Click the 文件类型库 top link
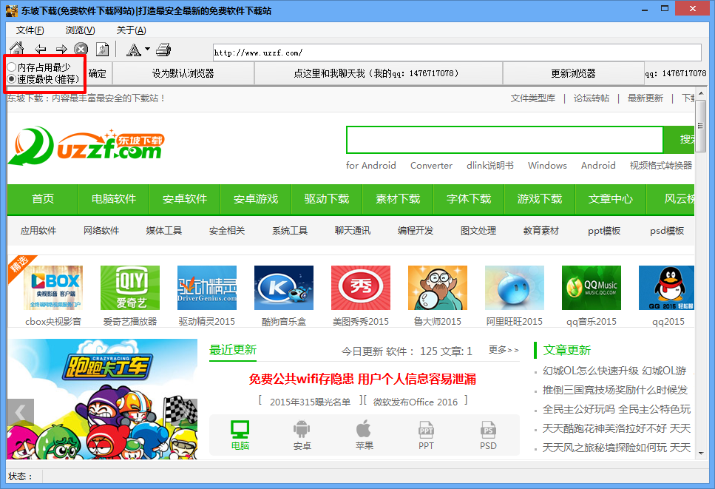 [532, 98]
